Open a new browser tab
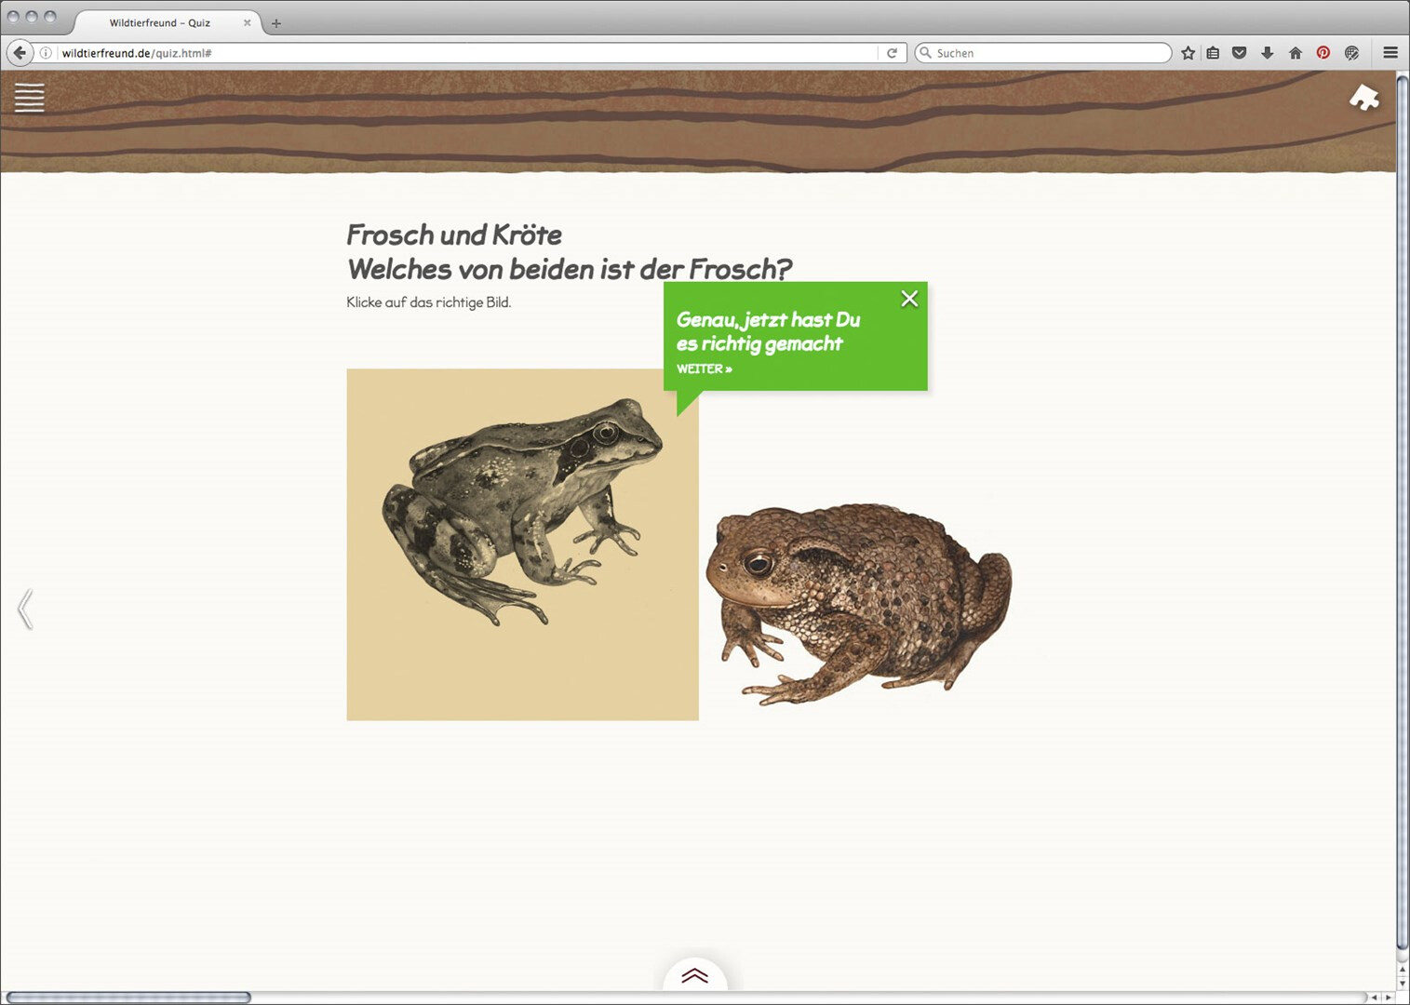 pyautogui.click(x=275, y=23)
